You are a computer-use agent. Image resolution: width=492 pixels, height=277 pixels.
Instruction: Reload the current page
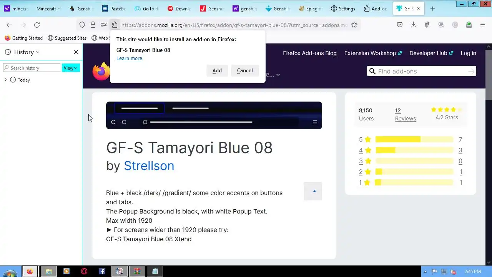coord(37,25)
